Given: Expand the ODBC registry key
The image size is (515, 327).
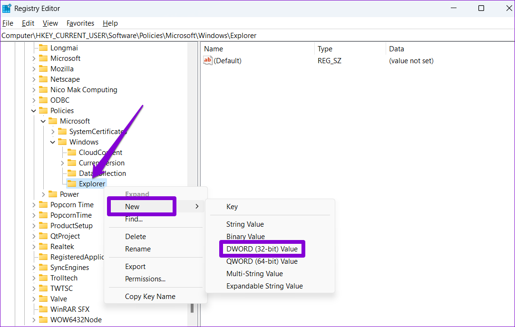Looking at the screenshot, I should (x=34, y=100).
